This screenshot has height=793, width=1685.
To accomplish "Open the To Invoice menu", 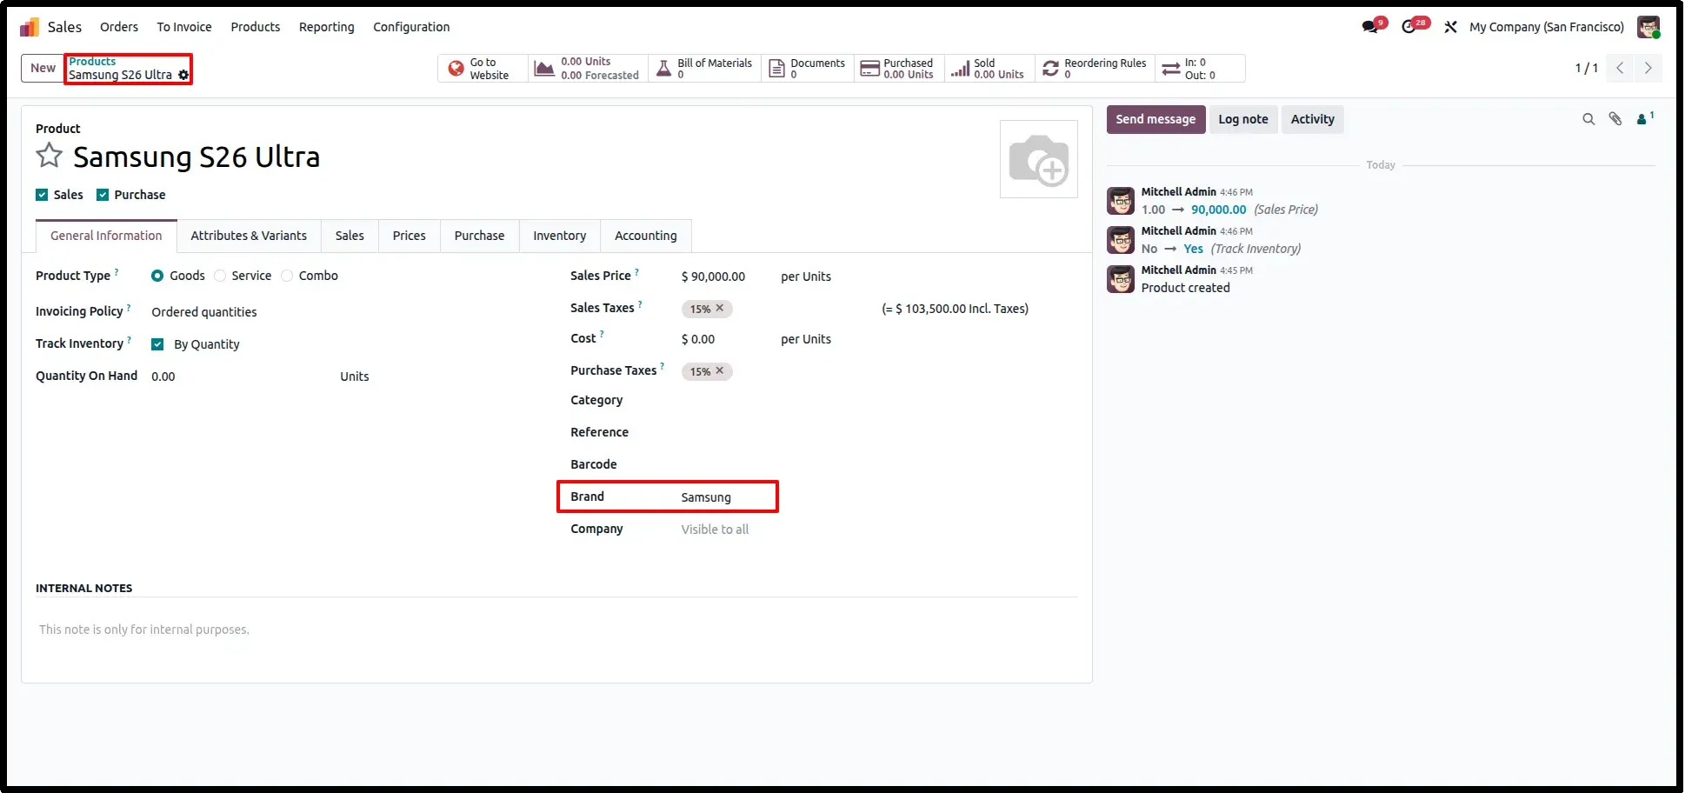I will coord(184,27).
